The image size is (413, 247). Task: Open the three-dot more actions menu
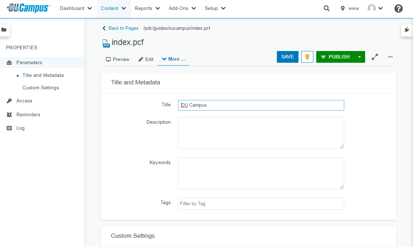390,57
